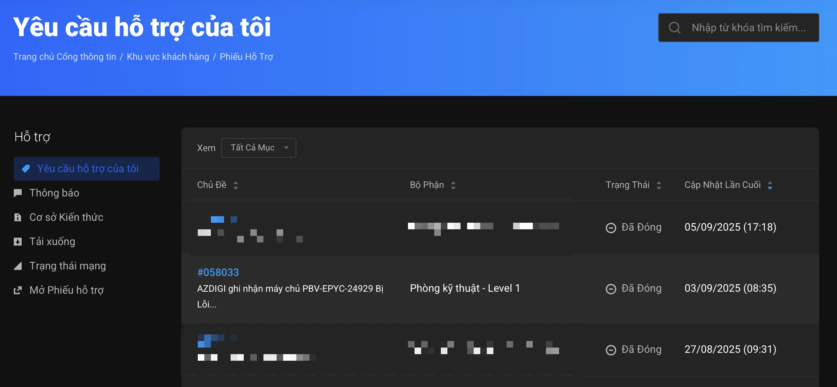This screenshot has width=837, height=387.
Task: Click closed status icon for 27/08/2025 row
Action: (x=611, y=350)
